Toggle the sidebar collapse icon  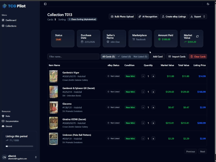coord(45,4)
